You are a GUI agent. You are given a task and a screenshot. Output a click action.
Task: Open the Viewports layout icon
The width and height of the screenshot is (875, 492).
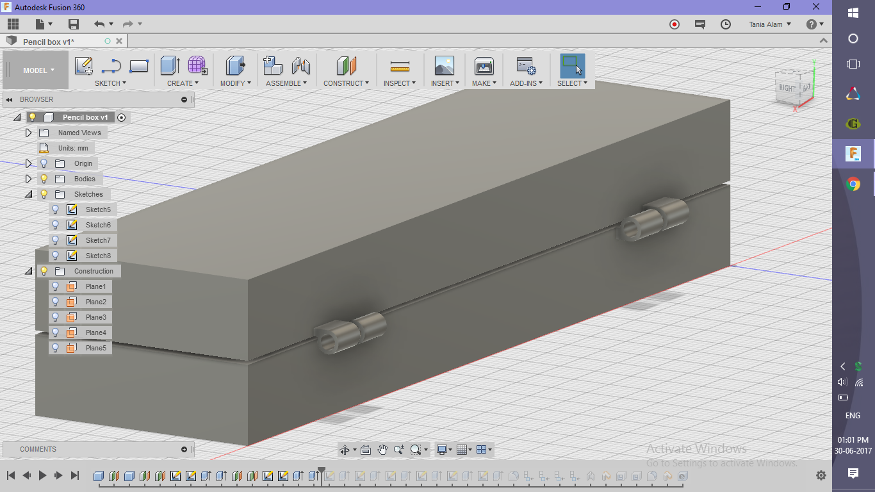(x=482, y=450)
